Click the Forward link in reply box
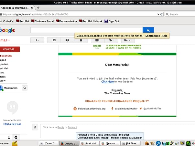 tap(72, 127)
